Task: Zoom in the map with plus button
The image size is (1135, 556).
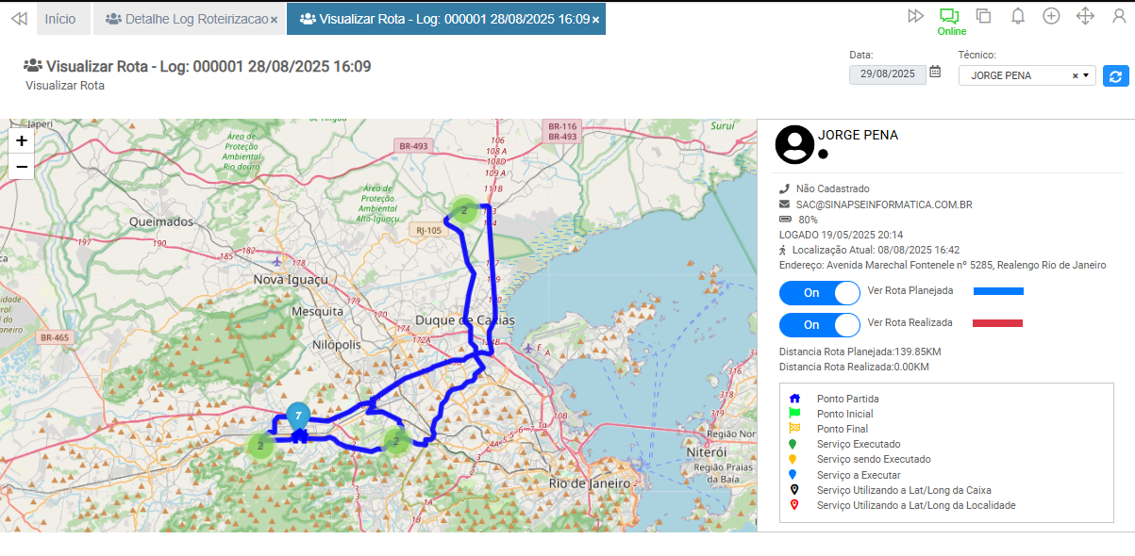Action: [x=22, y=140]
